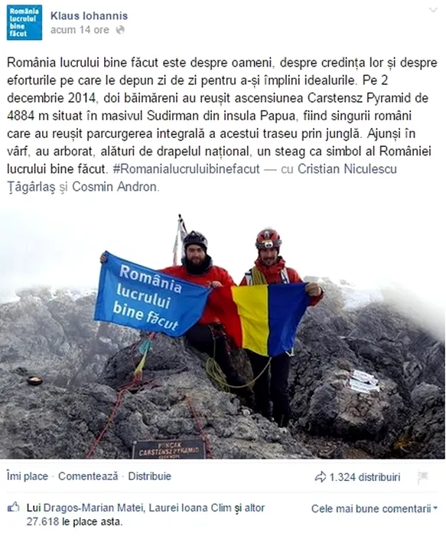Click the acum 14 ore timestamp
This screenshot has height=536, width=446.
coord(80,30)
